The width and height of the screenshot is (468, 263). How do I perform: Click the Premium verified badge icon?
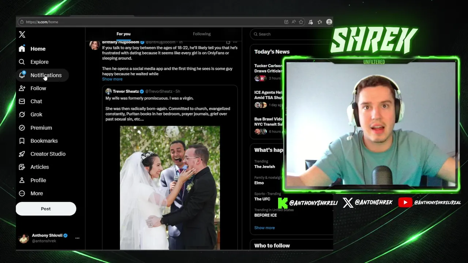click(x=22, y=127)
